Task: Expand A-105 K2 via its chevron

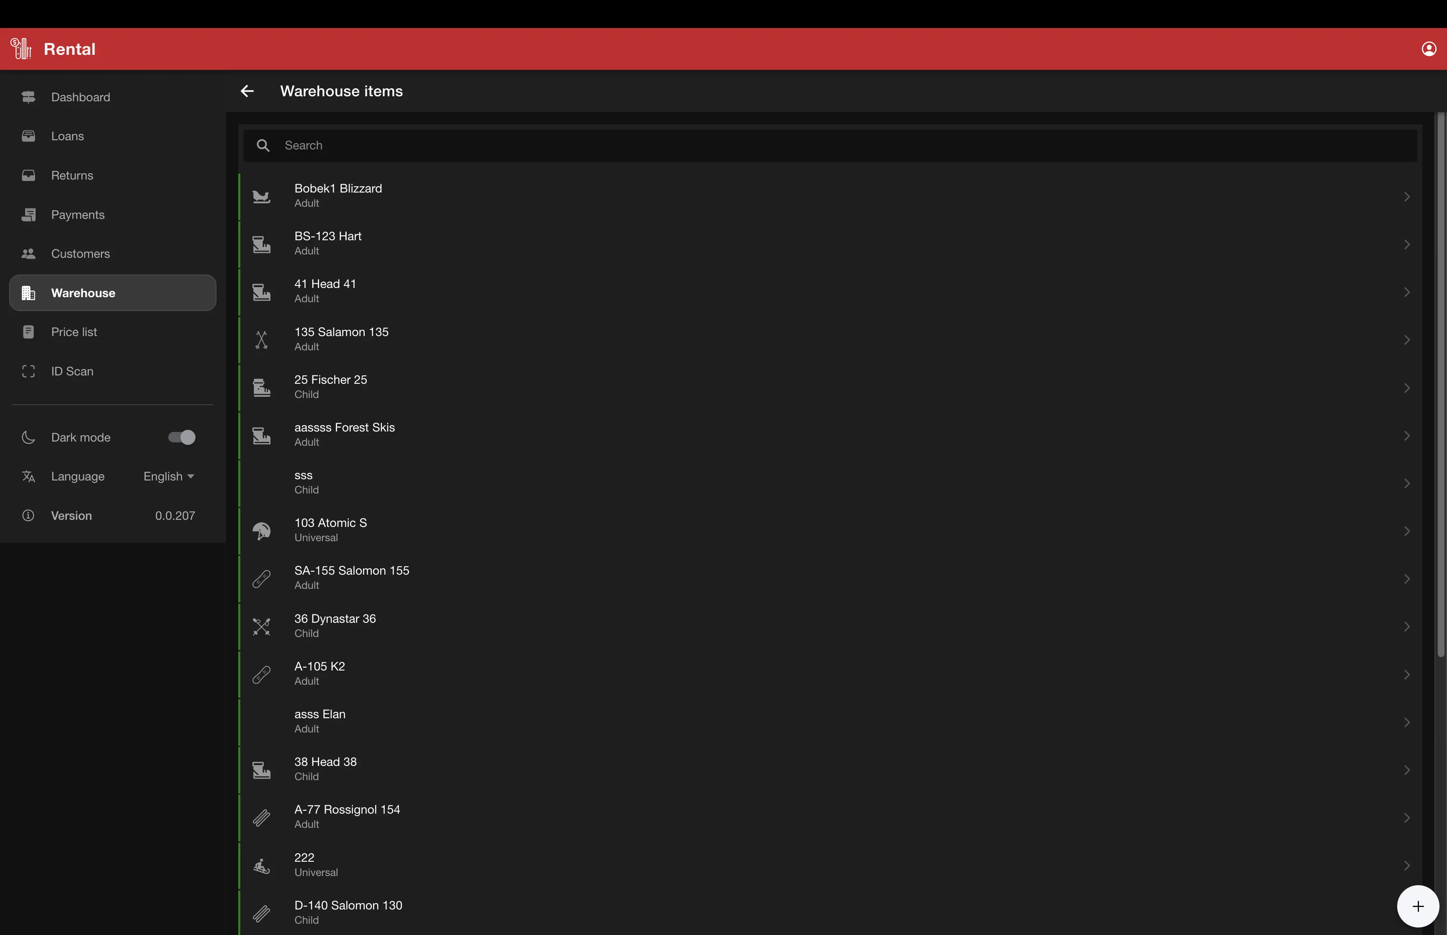Action: click(x=1407, y=675)
